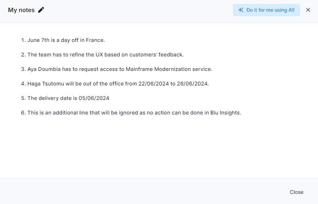The image size is (318, 204).
Task: Select note 1 about June 7th day off
Action: [x=63, y=40]
